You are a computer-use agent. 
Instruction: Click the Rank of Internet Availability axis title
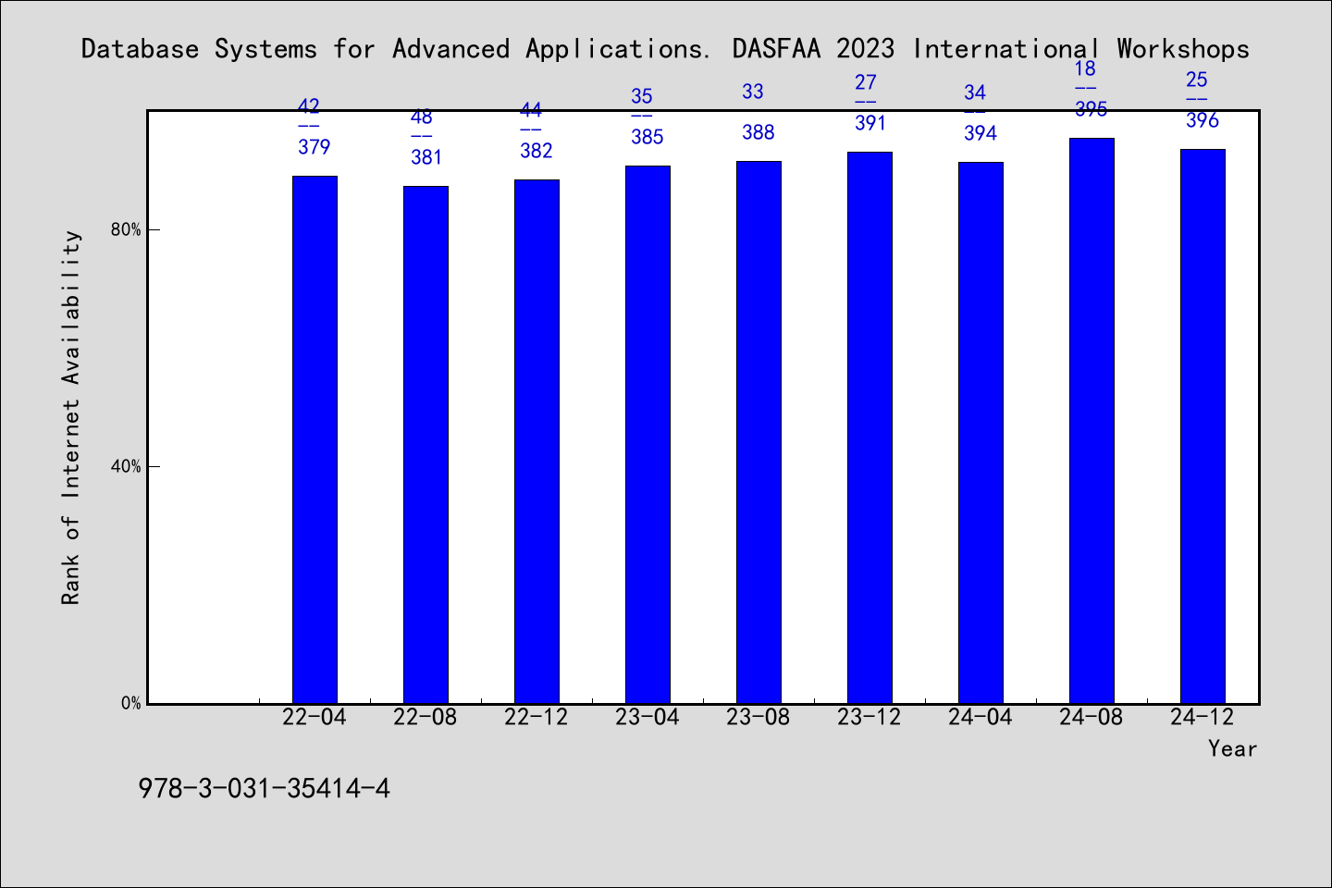[71, 417]
